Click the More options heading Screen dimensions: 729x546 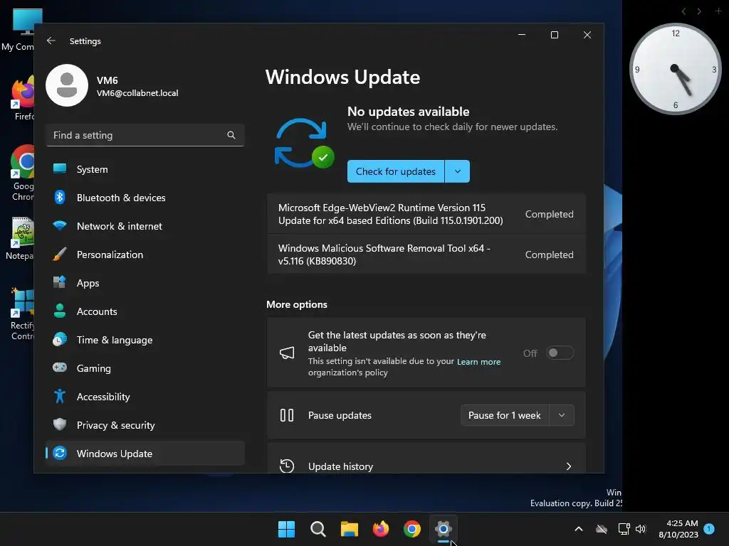(x=297, y=304)
